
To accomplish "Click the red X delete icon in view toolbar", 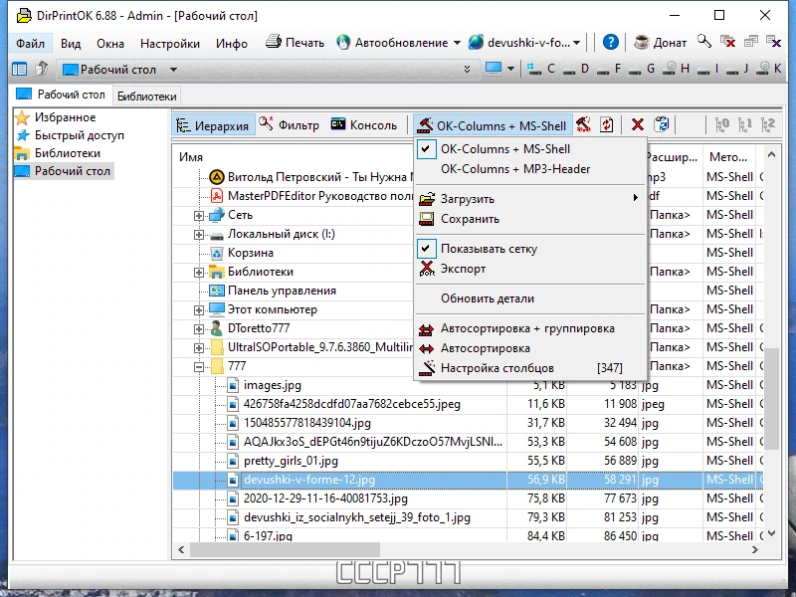I will point(638,125).
